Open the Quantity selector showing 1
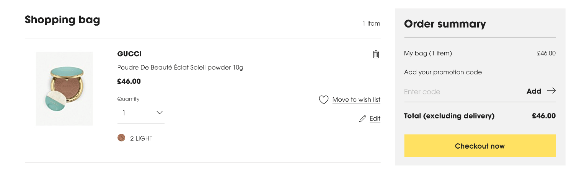 pos(141,113)
